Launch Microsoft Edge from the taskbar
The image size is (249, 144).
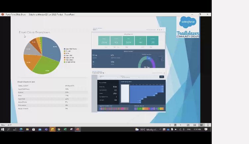point(21,129)
